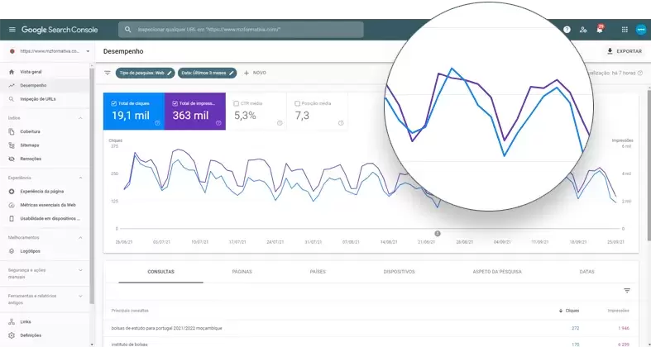Screen dimensions: 651x347
Task: Sort table by Impressões column
Action: click(618, 311)
